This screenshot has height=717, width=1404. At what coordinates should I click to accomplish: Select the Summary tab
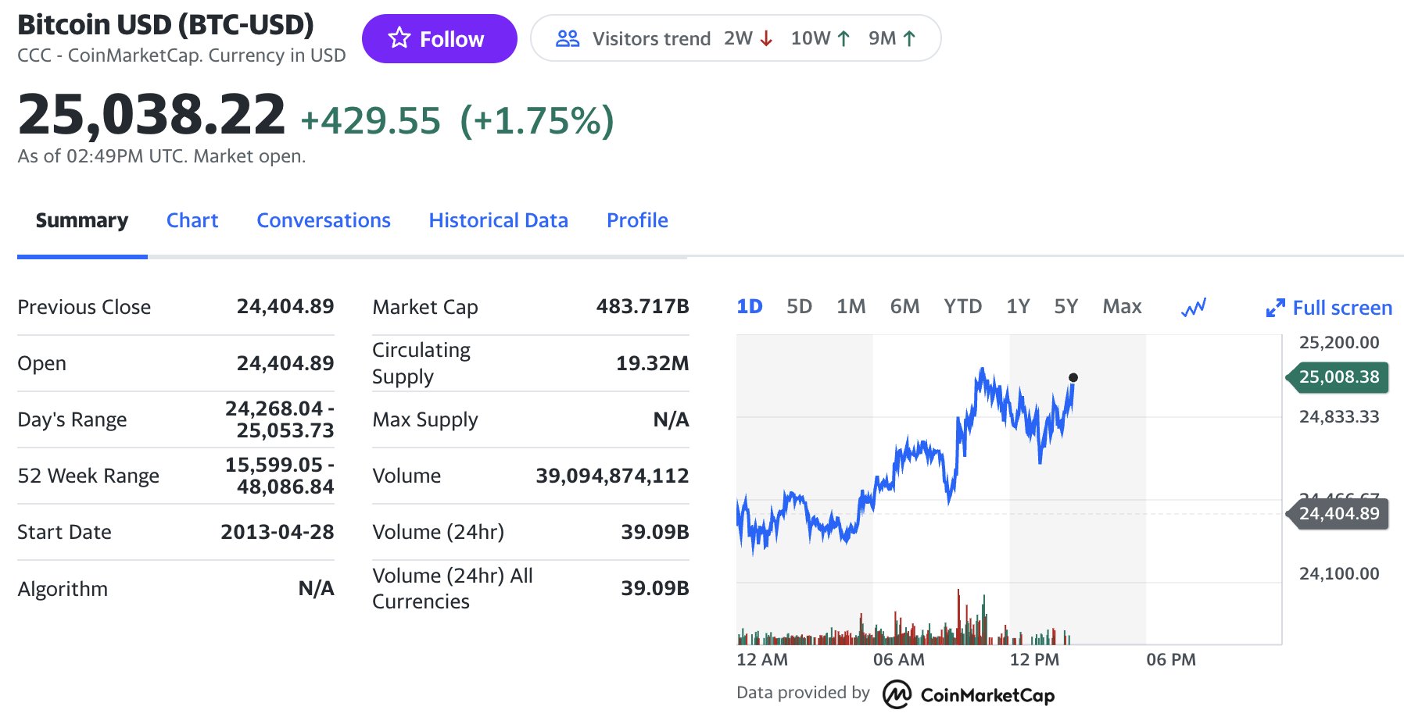coord(82,220)
